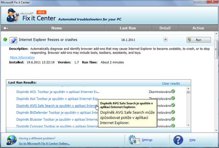
Task: Click green check icon on AVG Safe Search row
Action: [x=173, y=105]
